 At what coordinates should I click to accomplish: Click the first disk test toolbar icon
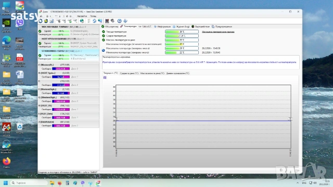[x=58, y=21]
